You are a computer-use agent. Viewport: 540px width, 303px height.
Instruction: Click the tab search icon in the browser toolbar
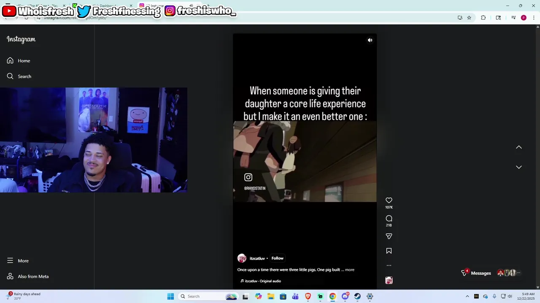(x=498, y=18)
